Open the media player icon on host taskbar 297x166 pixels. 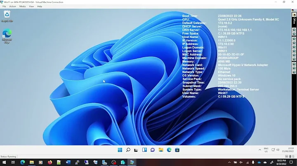(x=41, y=162)
